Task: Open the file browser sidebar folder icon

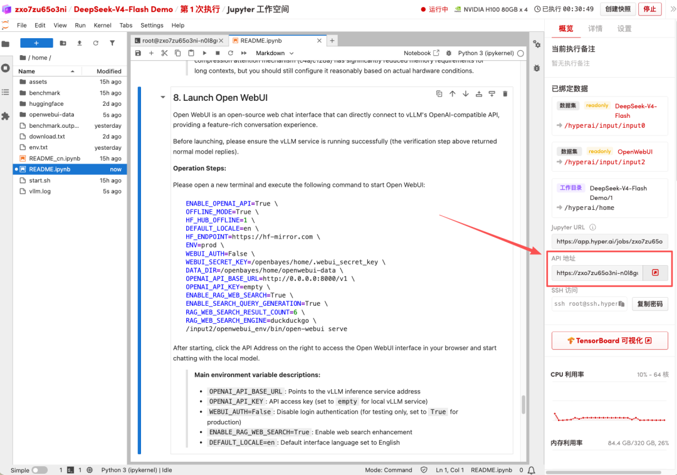Action: coord(6,44)
